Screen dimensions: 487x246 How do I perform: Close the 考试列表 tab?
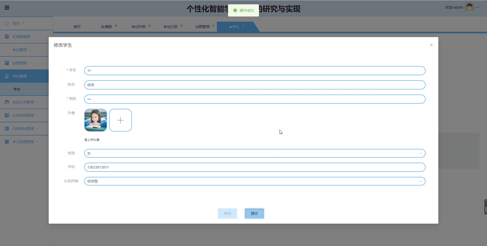pos(150,26)
